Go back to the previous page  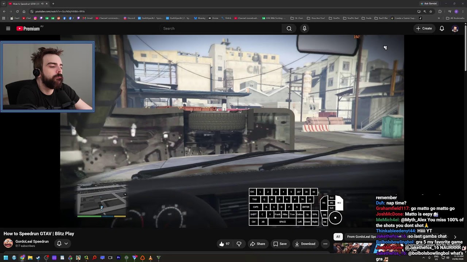pyautogui.click(x=4, y=11)
